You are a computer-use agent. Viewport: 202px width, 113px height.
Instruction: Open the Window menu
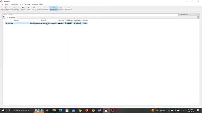point(35,4)
